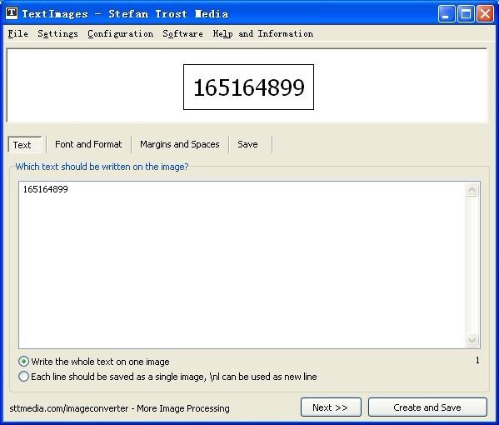Switch to the Text tab

(25, 145)
